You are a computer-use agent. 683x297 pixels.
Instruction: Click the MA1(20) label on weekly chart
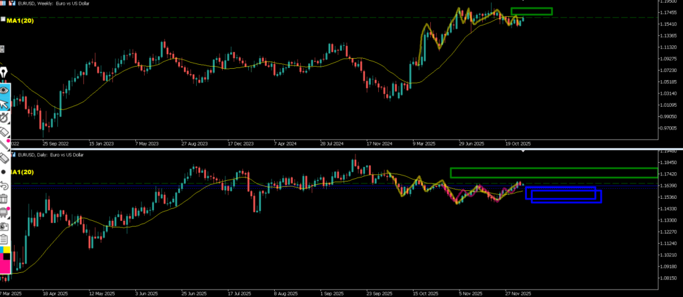(x=20, y=21)
